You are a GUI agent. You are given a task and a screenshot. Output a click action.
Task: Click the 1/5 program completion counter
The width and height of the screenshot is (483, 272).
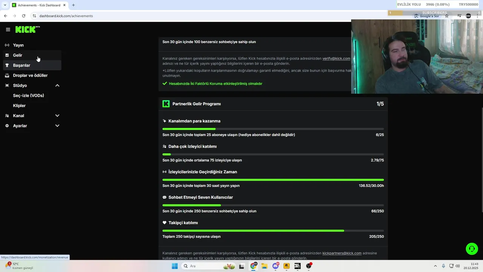(x=380, y=104)
